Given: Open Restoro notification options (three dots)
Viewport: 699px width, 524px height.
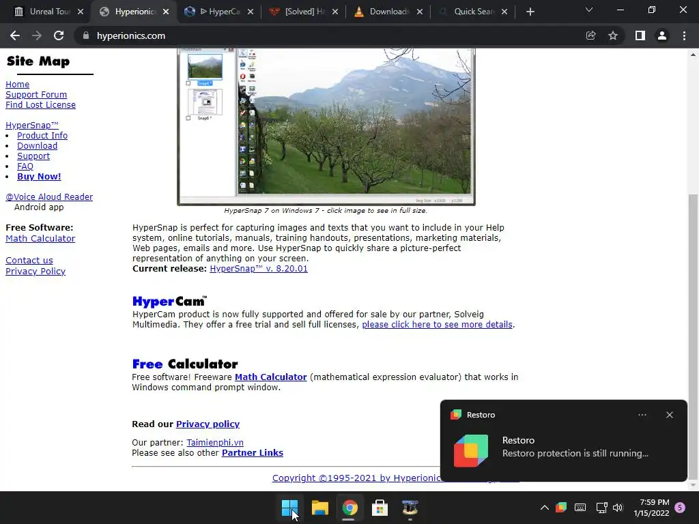Looking at the screenshot, I should pos(642,415).
